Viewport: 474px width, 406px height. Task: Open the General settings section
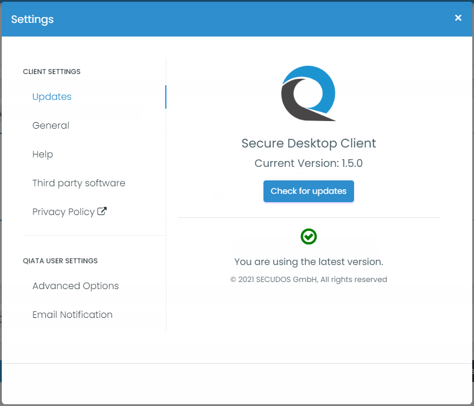[51, 126]
